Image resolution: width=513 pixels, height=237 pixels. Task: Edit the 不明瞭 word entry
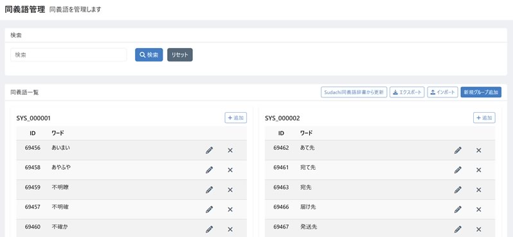pos(210,190)
